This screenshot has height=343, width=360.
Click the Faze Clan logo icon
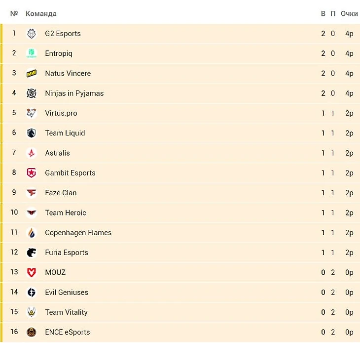tap(32, 193)
